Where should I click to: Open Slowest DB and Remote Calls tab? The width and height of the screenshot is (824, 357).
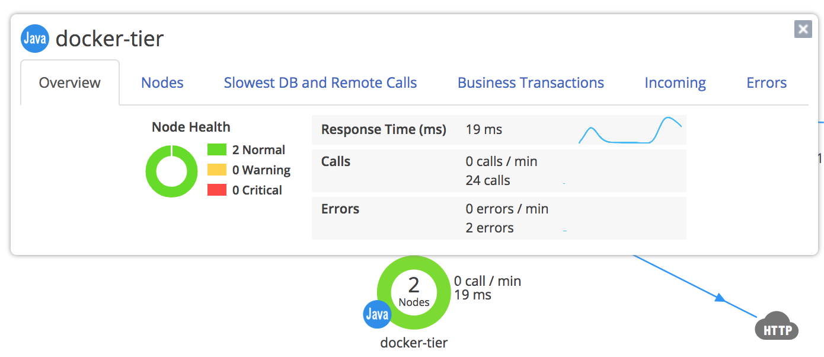pos(320,83)
